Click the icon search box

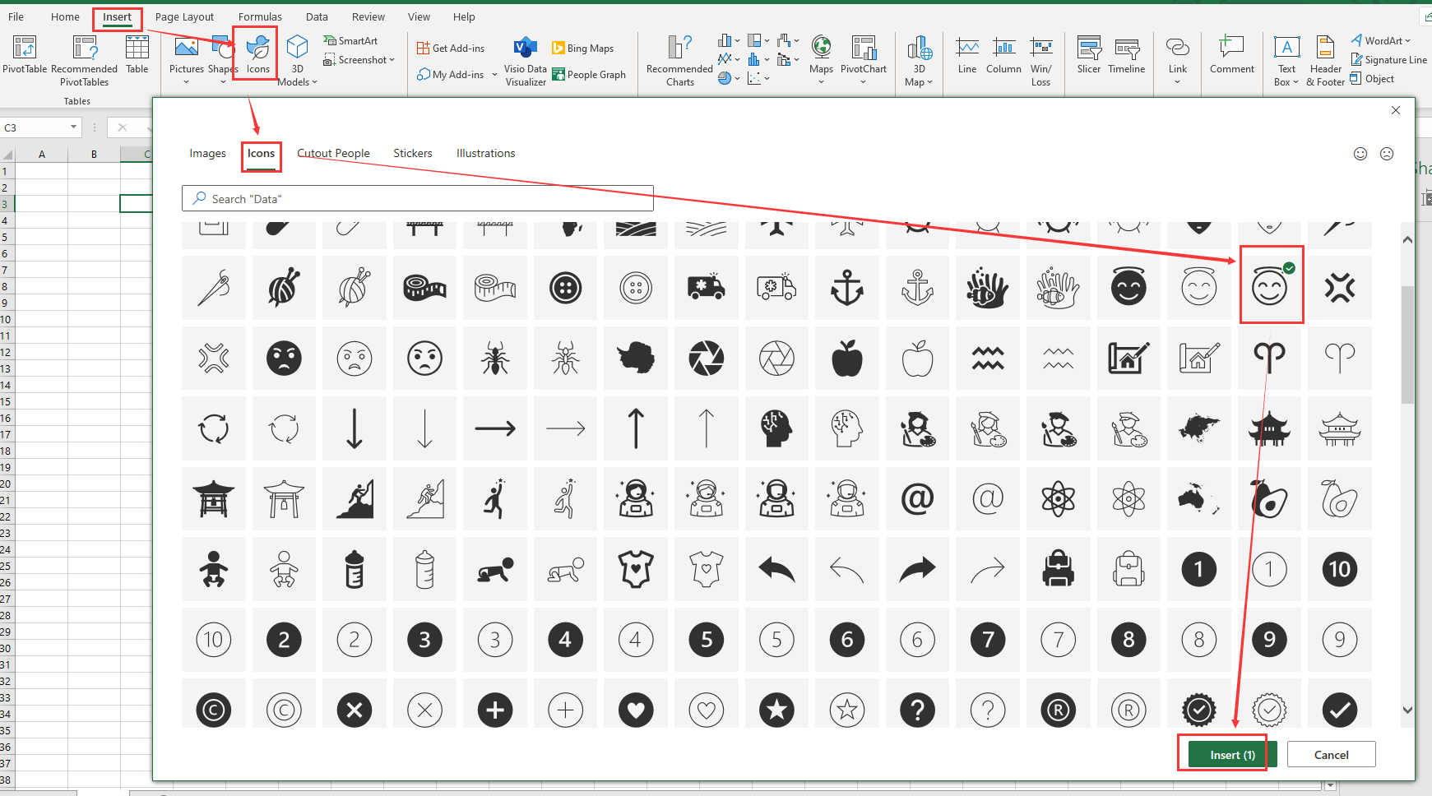pyautogui.click(x=417, y=199)
